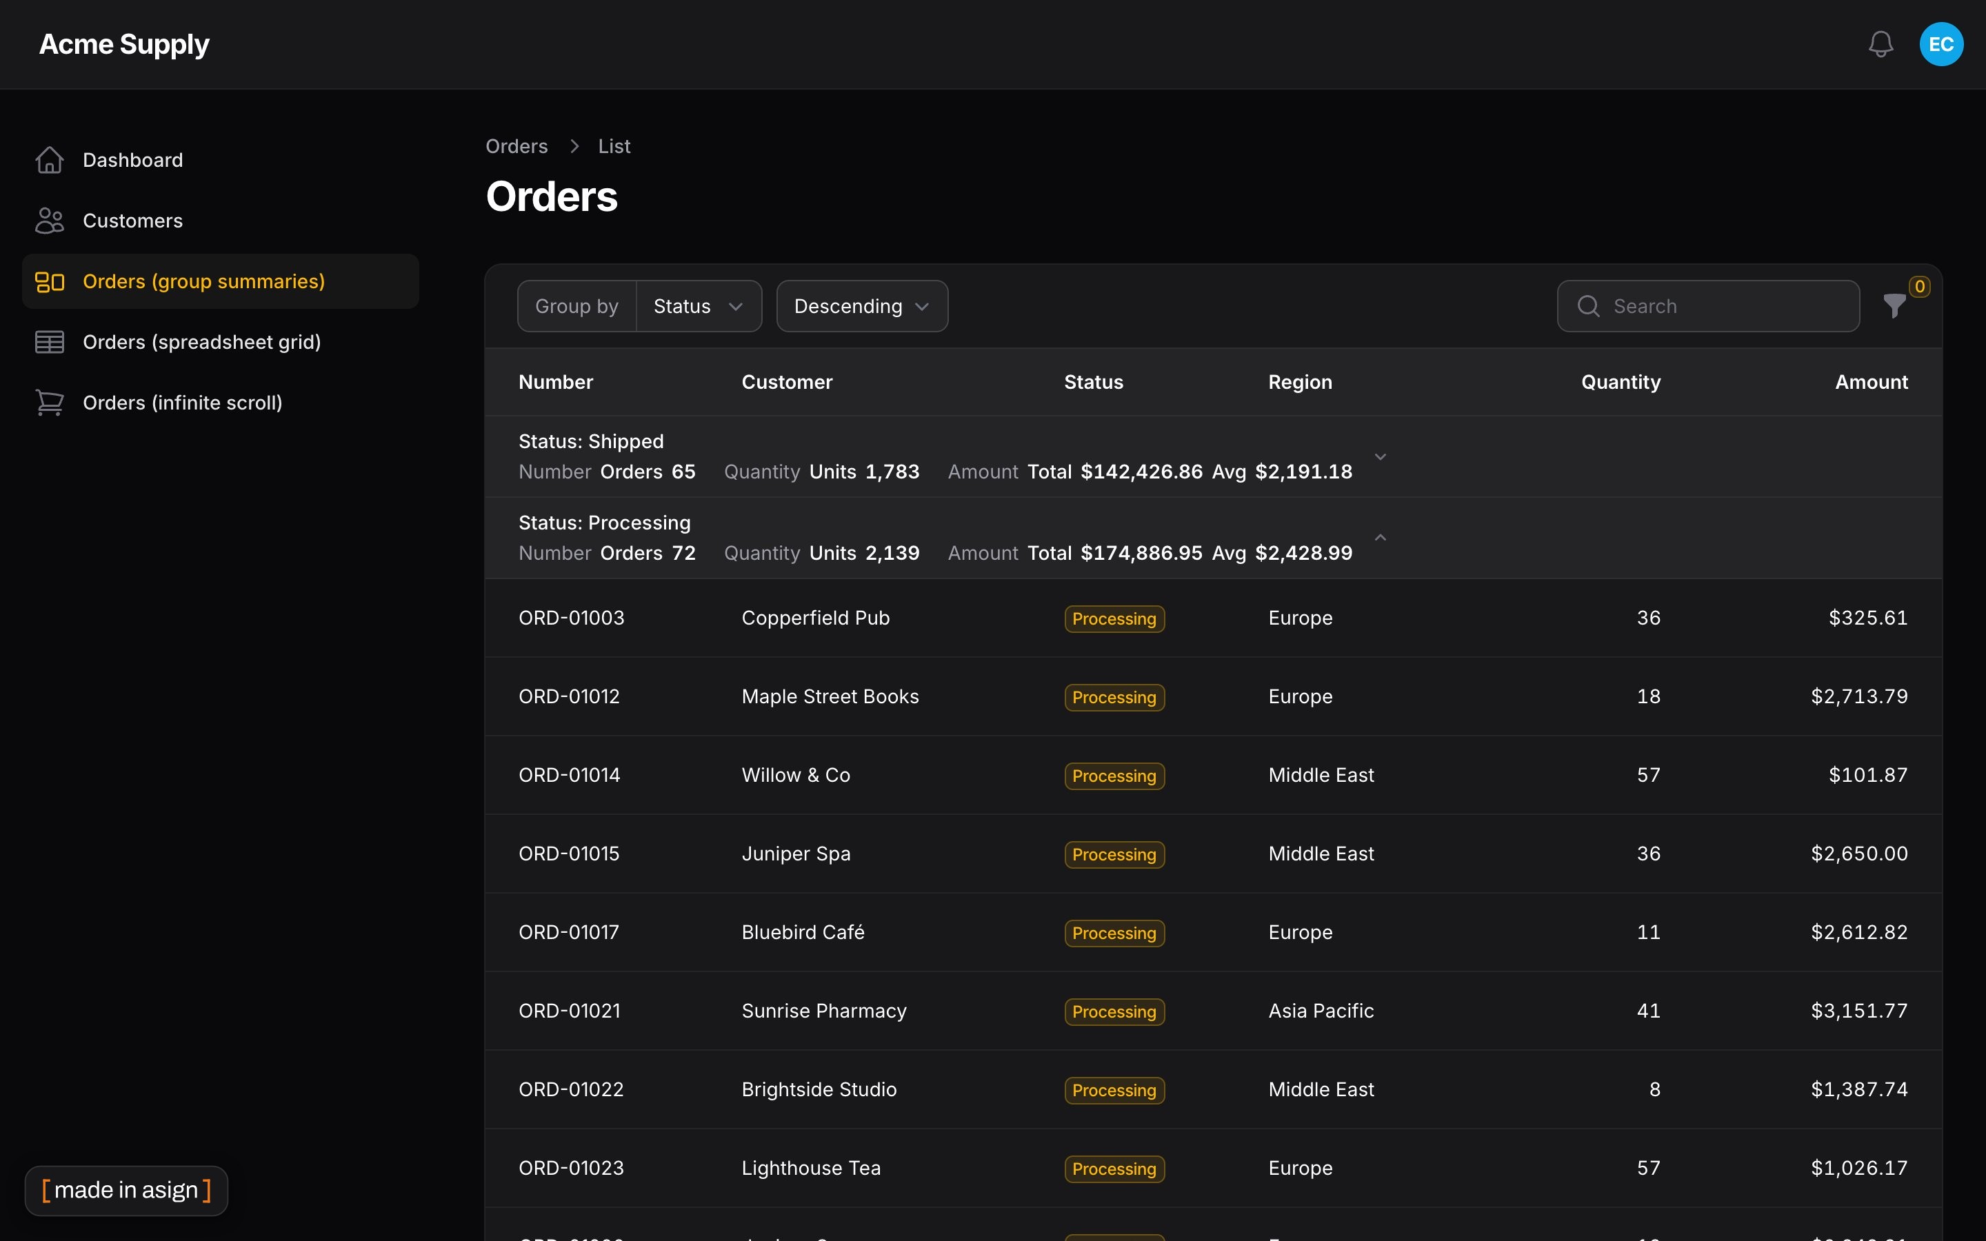Screen dimensions: 1986x1241
Task: Click order ORD-01022
Action: [x=571, y=1089]
